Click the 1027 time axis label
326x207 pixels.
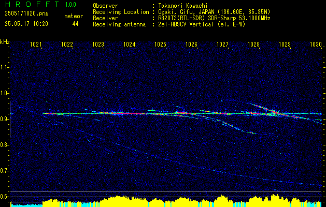(222, 44)
